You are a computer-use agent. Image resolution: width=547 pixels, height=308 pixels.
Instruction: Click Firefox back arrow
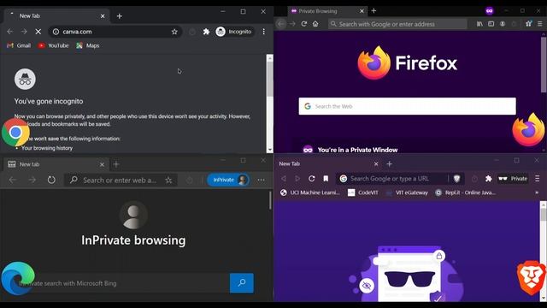point(281,24)
